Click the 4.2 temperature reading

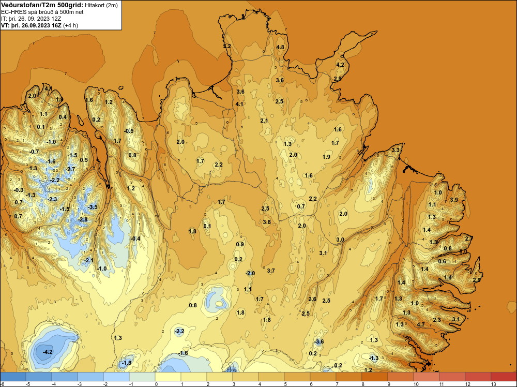click(x=340, y=65)
